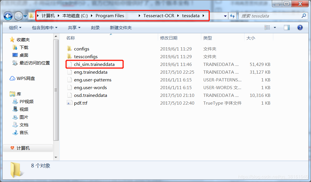Open the 组织 menu
Image resolution: width=311 pixels, height=182 pixels.
pyautogui.click(x=15, y=28)
